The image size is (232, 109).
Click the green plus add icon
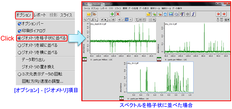point(112,14)
